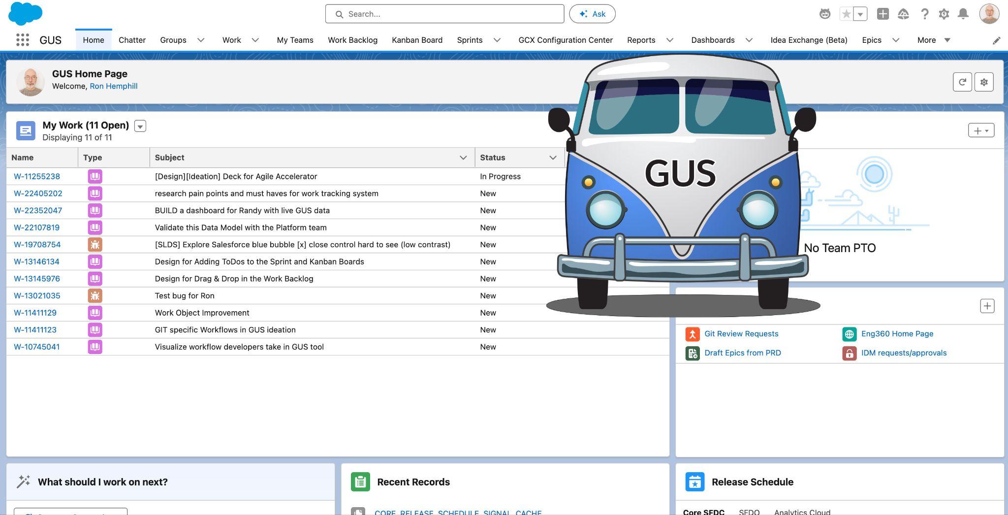Open work item W-22405202
Image resolution: width=1008 pixels, height=515 pixels.
tap(38, 193)
